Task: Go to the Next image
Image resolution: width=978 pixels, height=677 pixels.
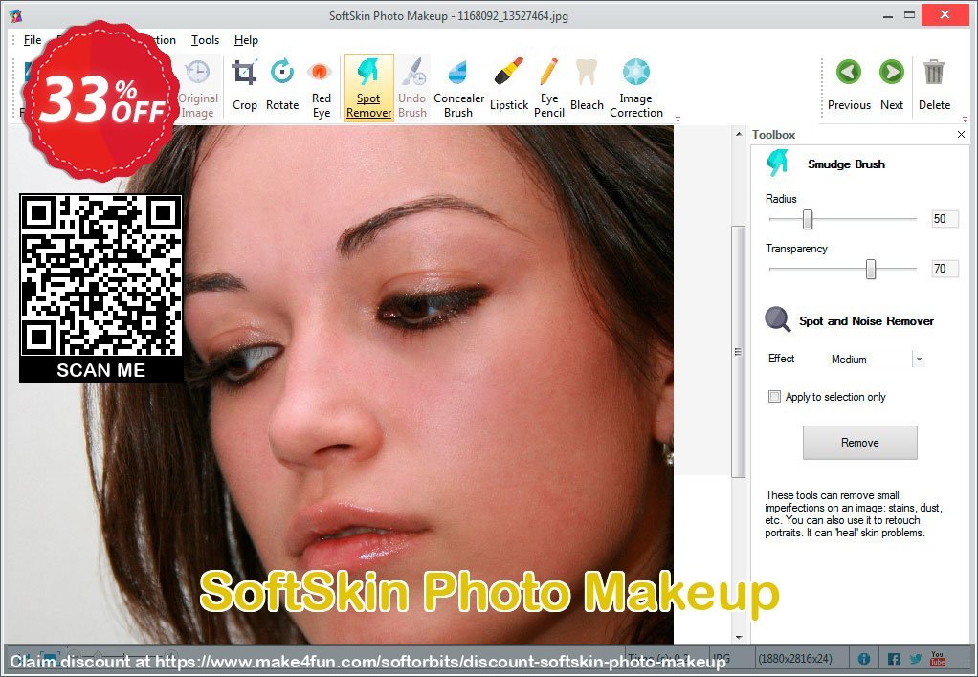Action: click(x=892, y=86)
